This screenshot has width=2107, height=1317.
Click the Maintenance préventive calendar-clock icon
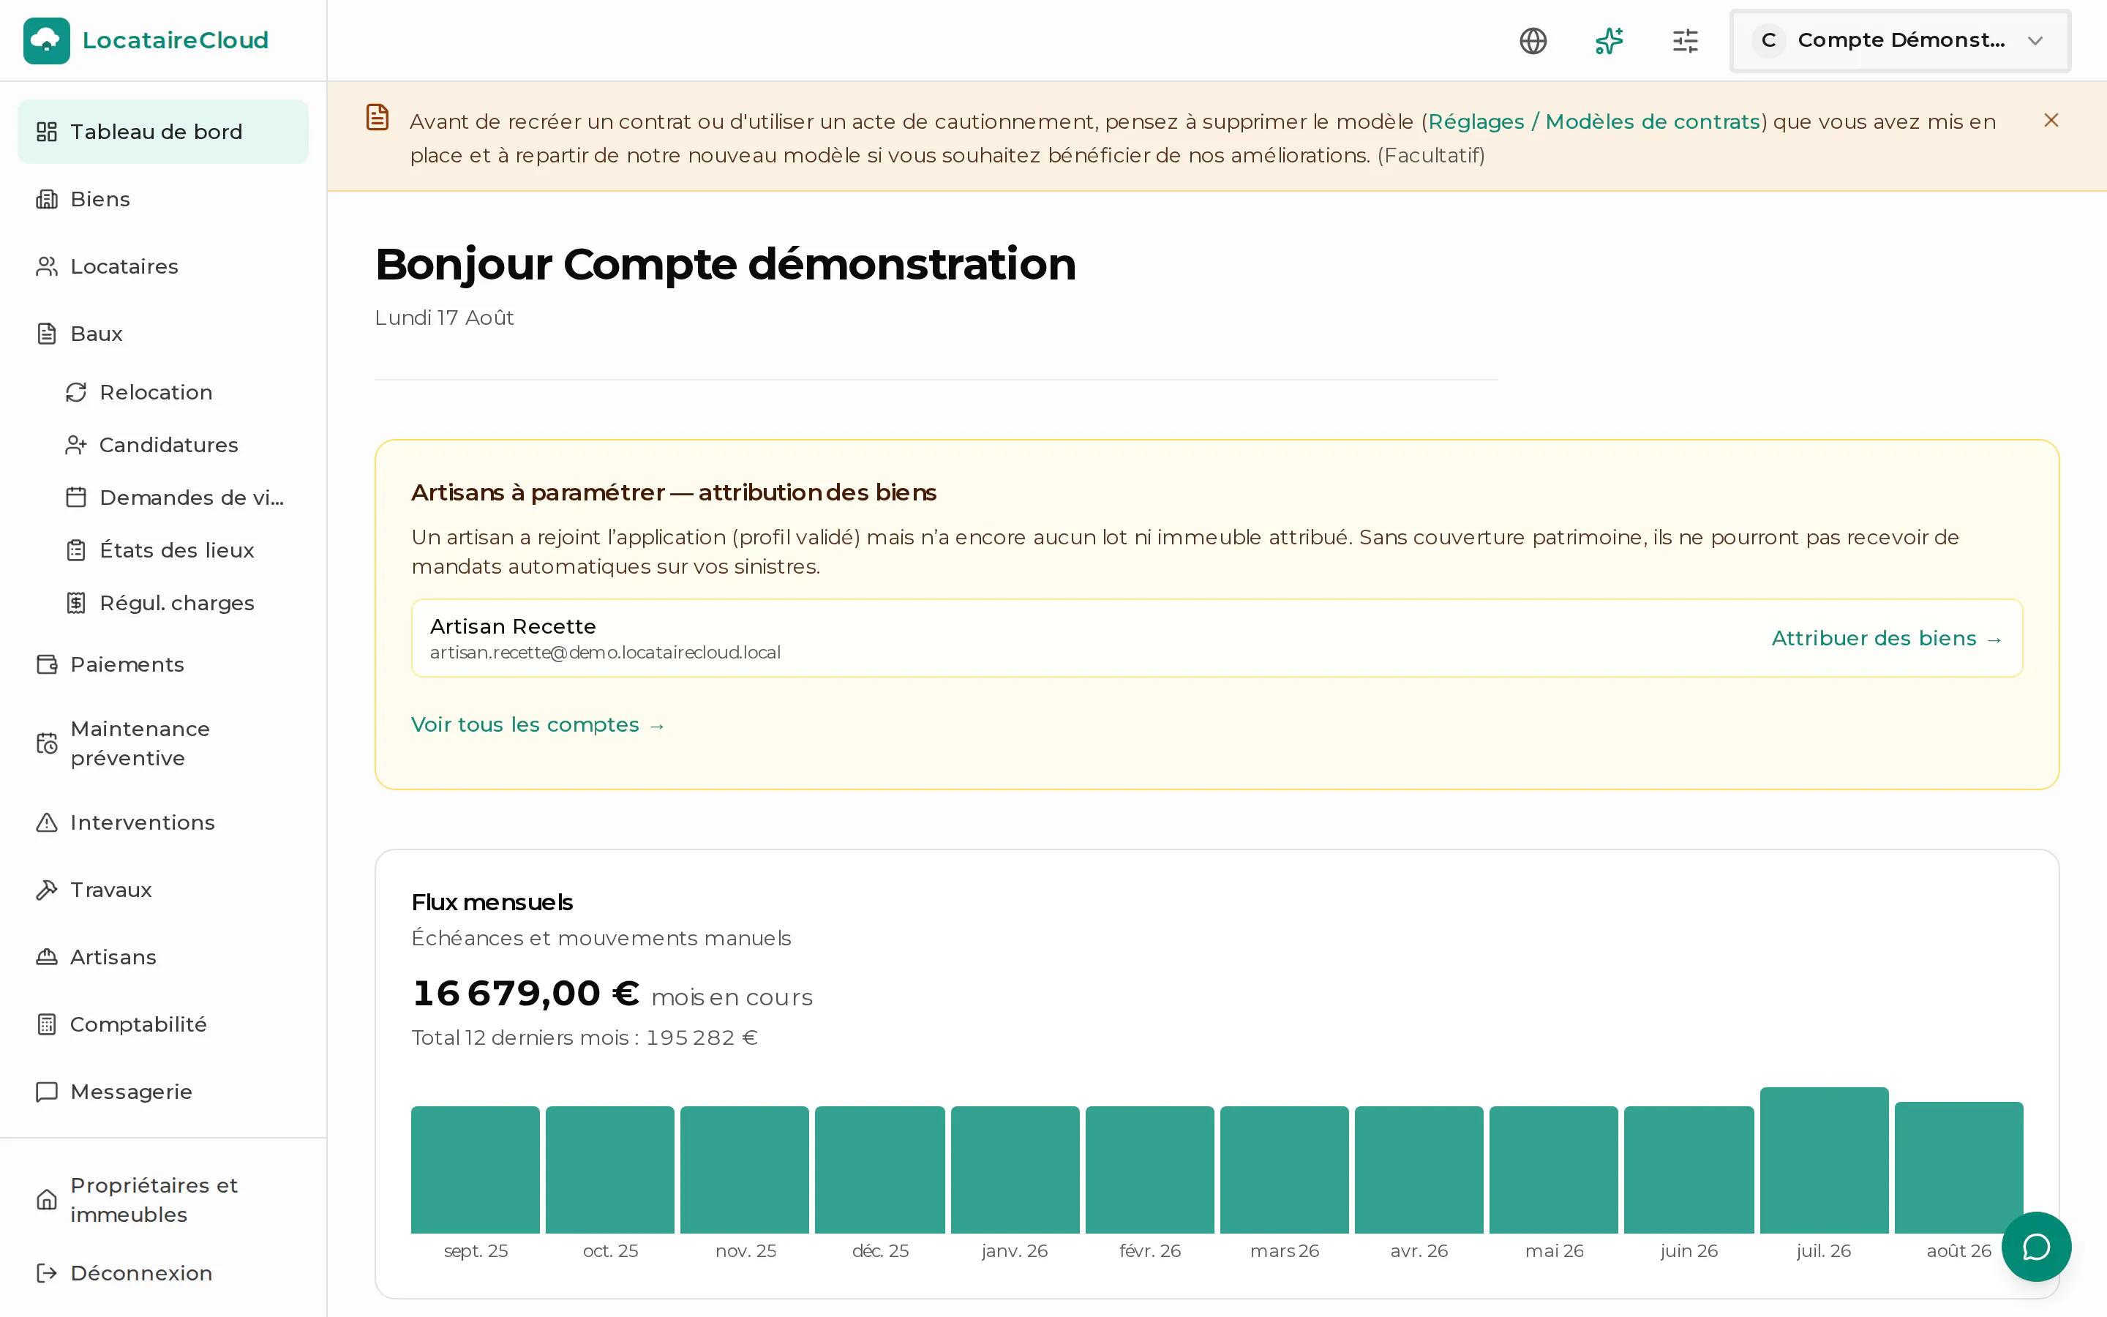pos(47,743)
